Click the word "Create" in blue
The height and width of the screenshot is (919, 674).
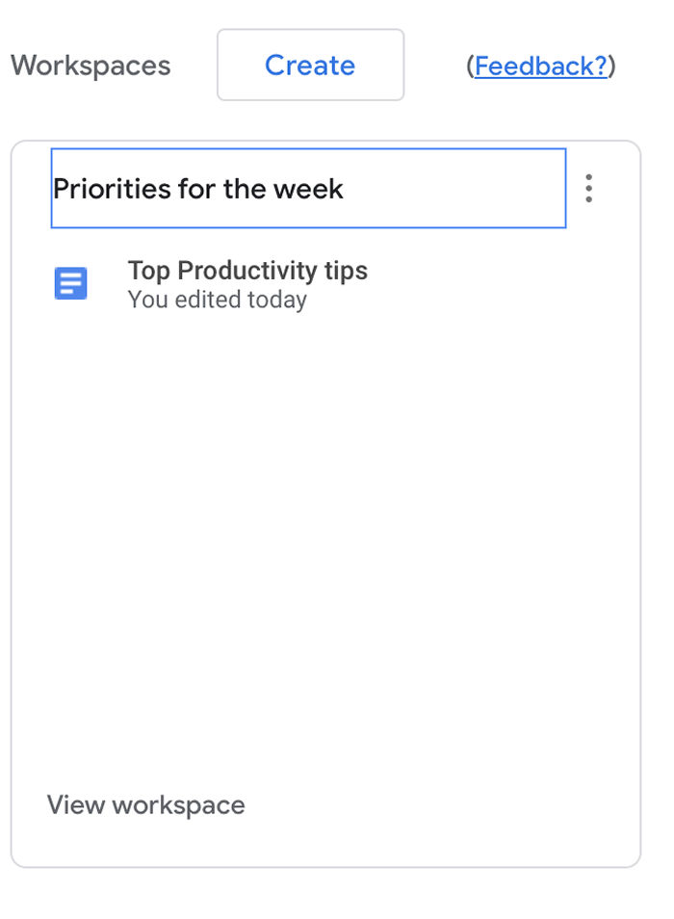(x=310, y=66)
